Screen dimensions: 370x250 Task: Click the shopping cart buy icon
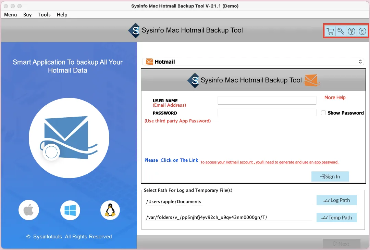coord(330,31)
